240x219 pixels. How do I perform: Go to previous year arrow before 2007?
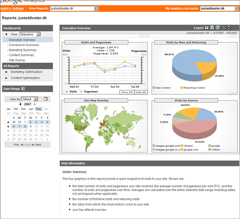click(20, 104)
